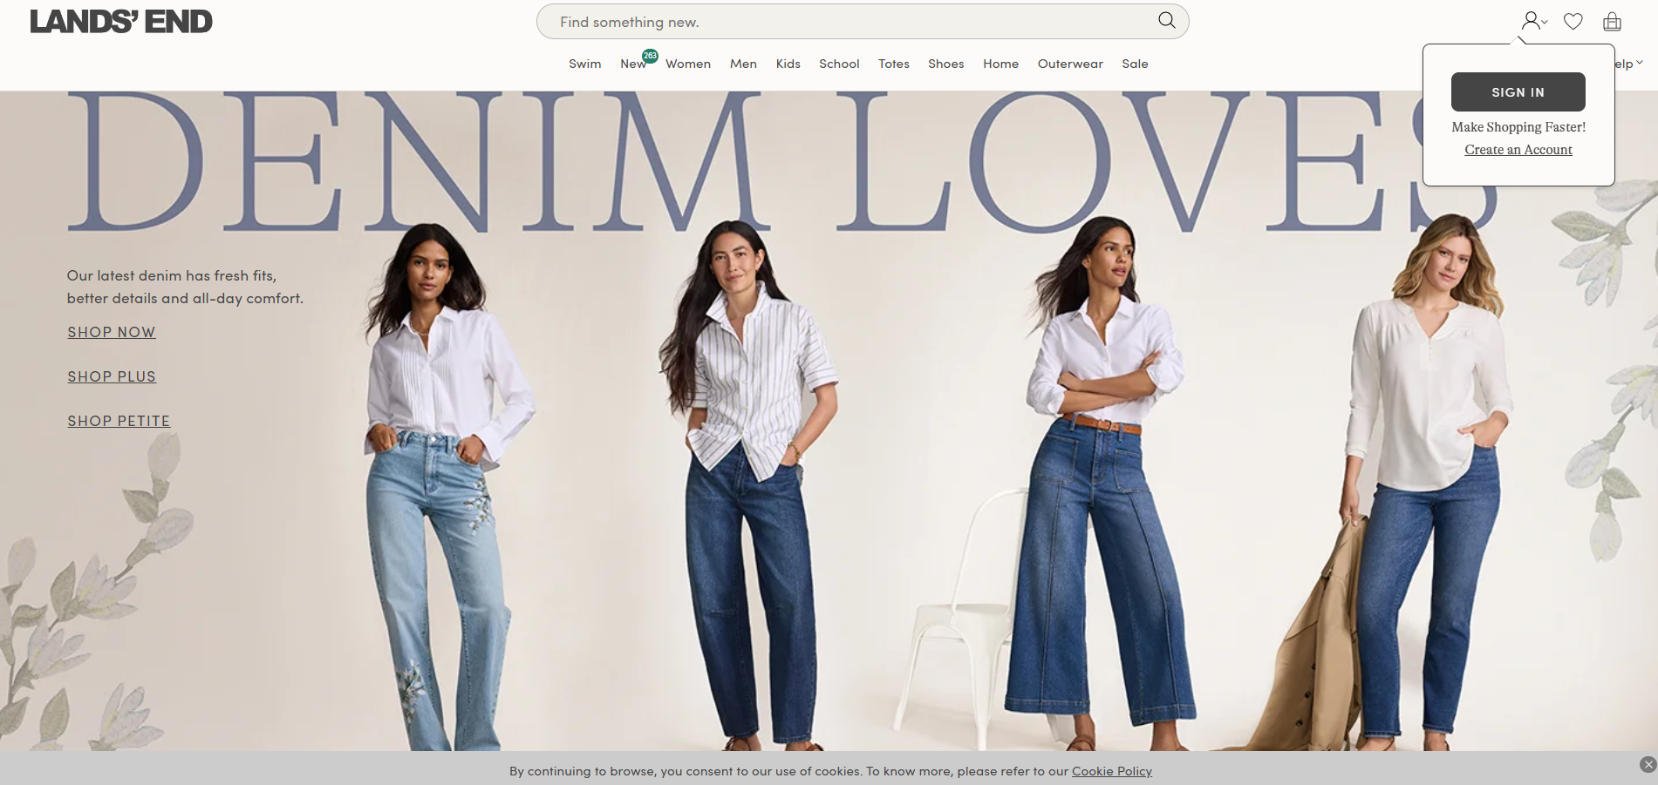The height and width of the screenshot is (785, 1658).
Task: Open the wishlist heart icon
Action: (1573, 20)
